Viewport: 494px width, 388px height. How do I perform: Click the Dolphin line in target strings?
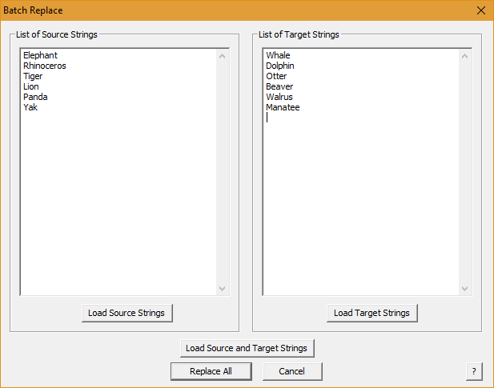280,66
